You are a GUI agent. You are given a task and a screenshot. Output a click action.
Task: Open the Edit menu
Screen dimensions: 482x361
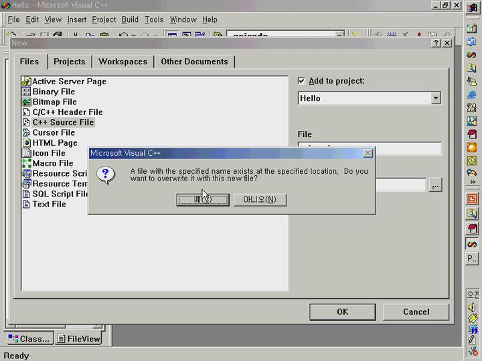32,19
